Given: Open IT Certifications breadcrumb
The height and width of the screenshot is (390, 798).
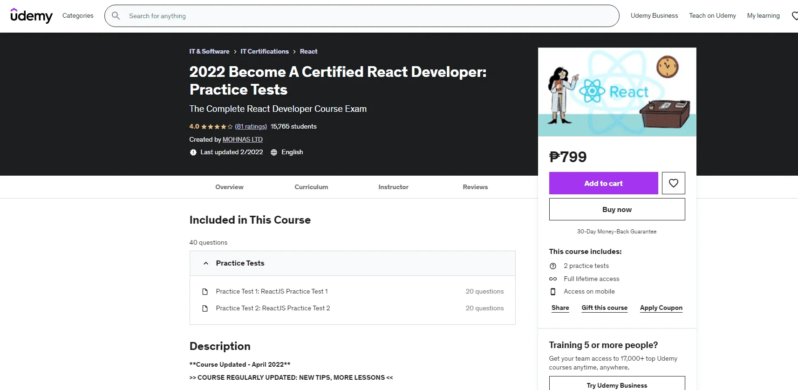Looking at the screenshot, I should pyautogui.click(x=265, y=51).
